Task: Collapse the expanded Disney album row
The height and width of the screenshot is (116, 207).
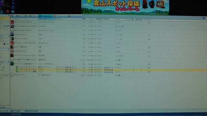Action: [x=15, y=64]
